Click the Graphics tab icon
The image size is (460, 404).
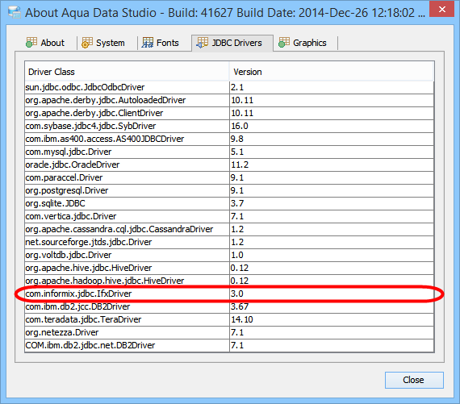284,43
